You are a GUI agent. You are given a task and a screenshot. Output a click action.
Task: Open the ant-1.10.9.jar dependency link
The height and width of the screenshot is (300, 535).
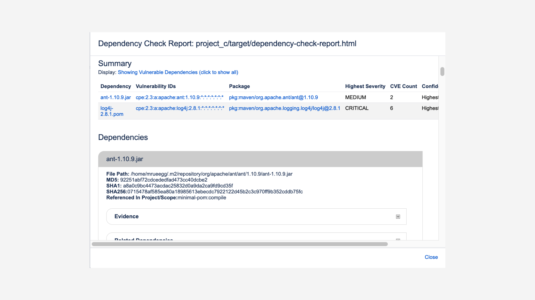(115, 97)
